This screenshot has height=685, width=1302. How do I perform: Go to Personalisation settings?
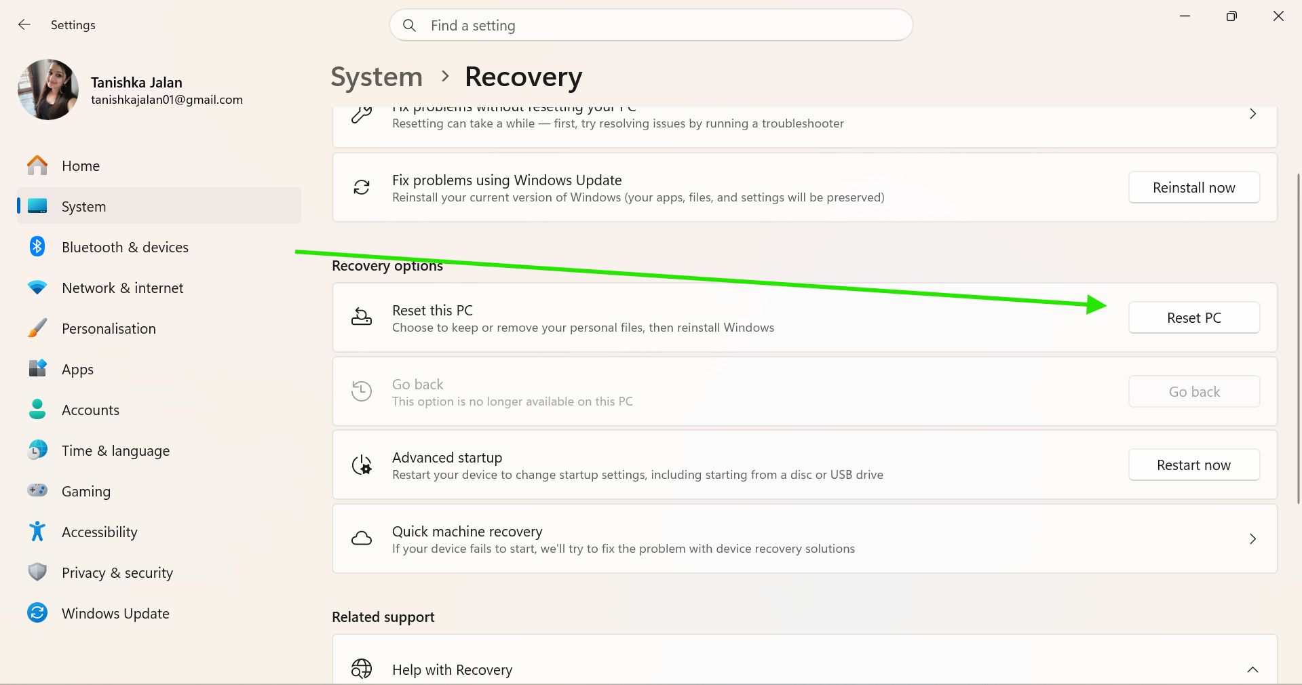159,328
